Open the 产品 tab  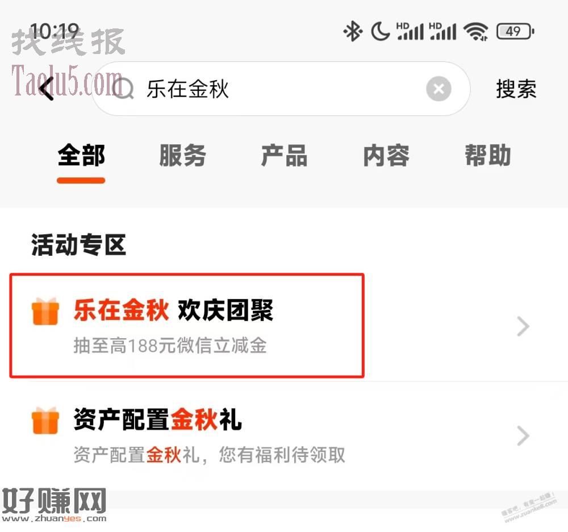[284, 156]
